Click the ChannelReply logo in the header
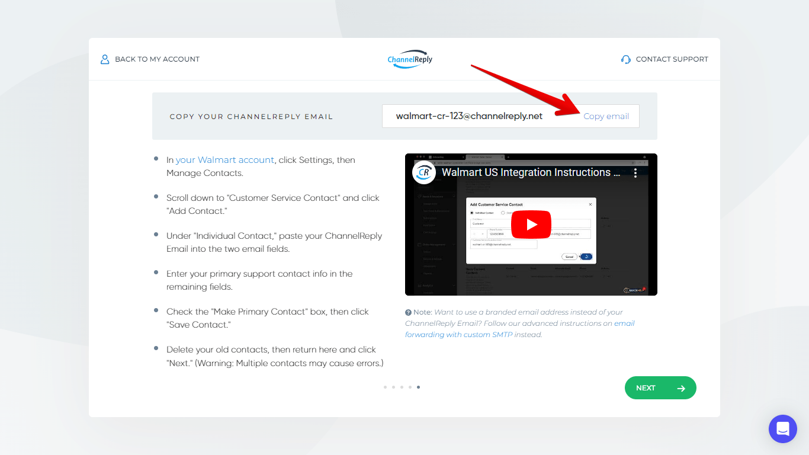The width and height of the screenshot is (809, 455). [409, 59]
